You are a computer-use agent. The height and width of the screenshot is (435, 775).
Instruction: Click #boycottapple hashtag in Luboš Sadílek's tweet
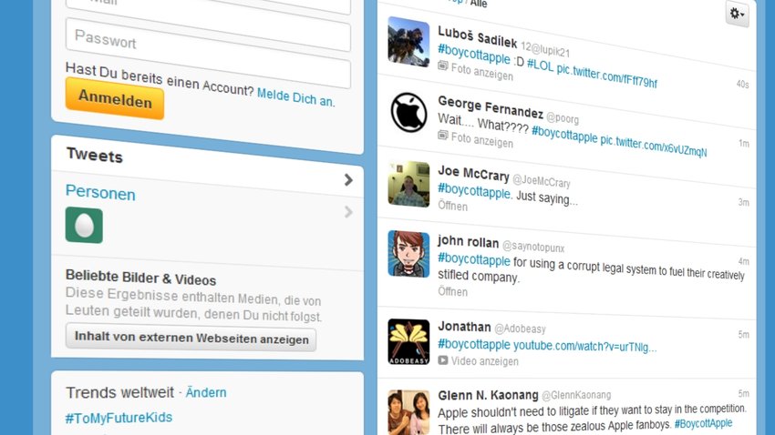(473, 55)
